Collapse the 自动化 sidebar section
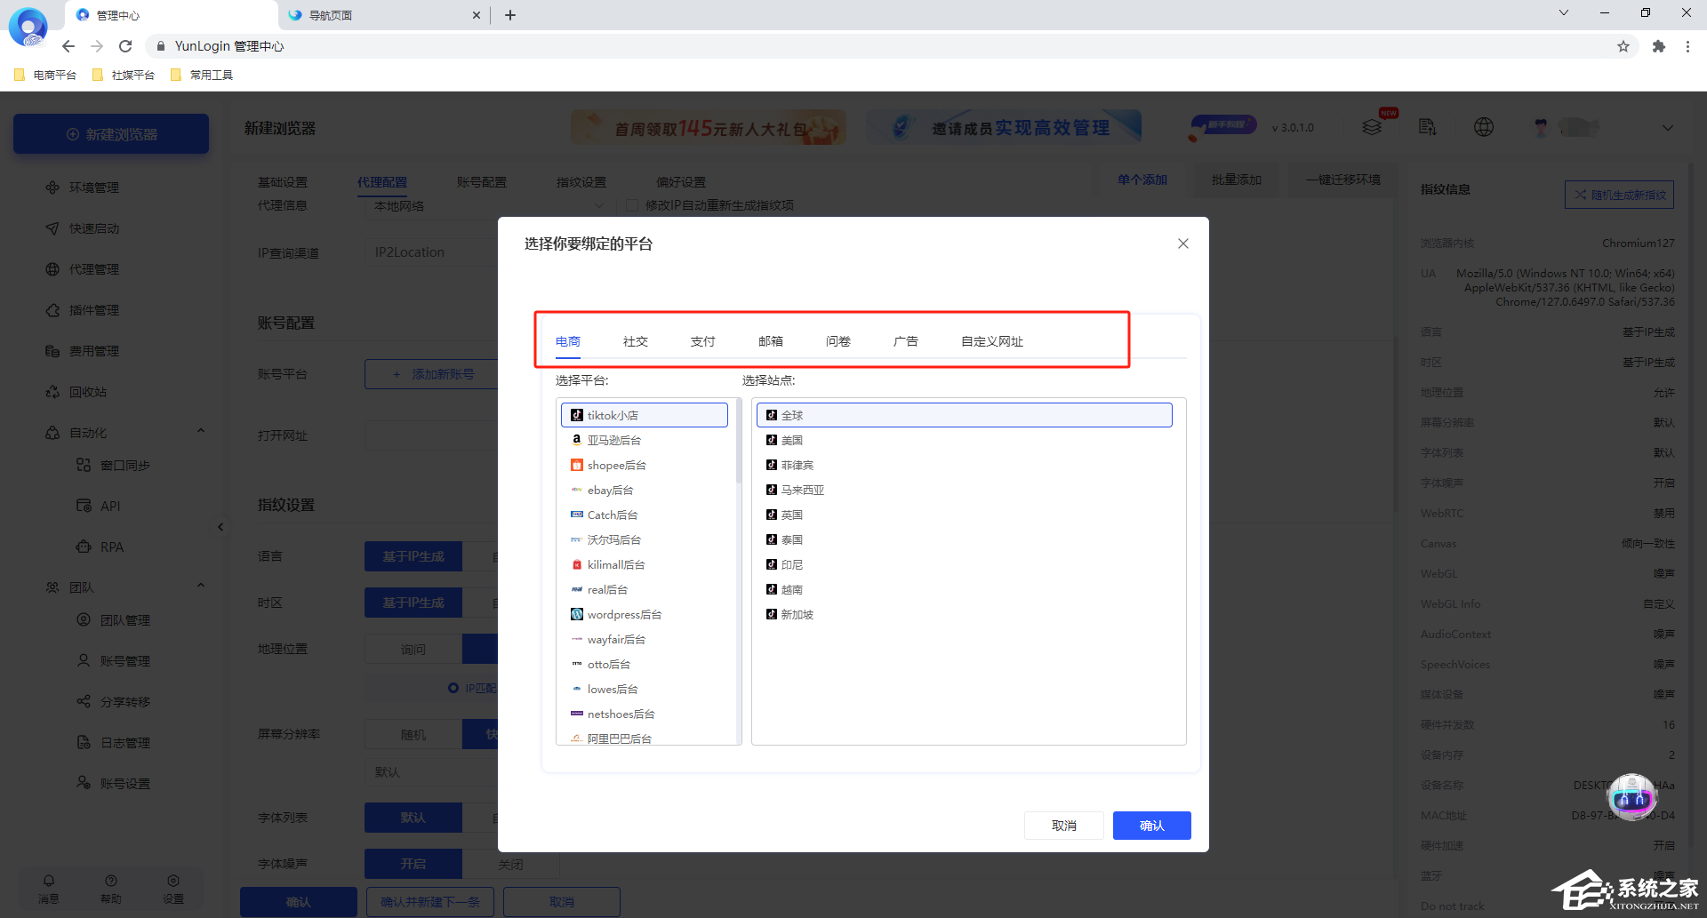 click(x=200, y=431)
